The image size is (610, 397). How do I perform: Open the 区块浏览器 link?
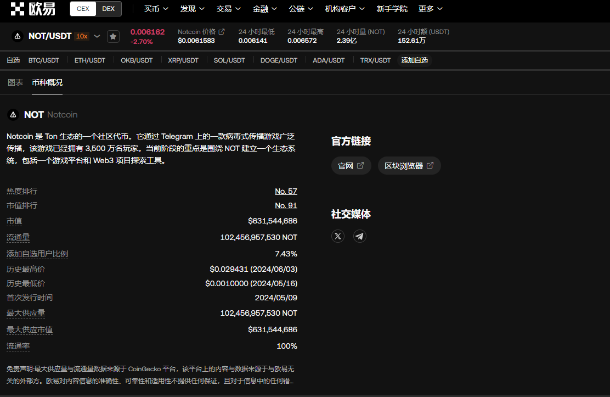pos(409,166)
